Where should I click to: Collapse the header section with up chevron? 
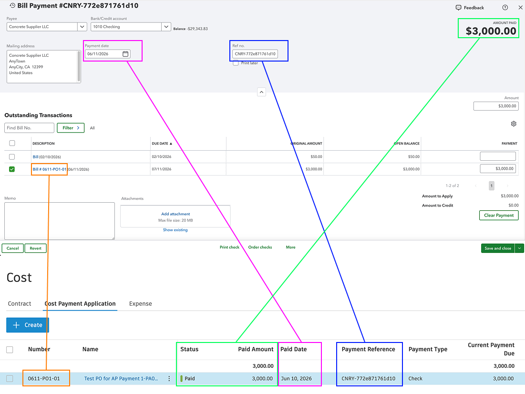[x=261, y=92]
